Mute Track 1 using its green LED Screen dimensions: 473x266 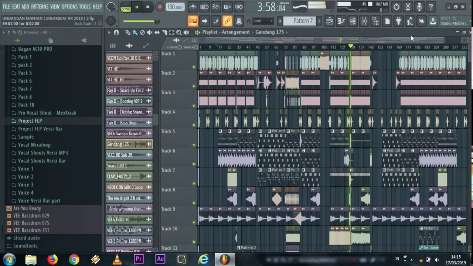[x=194, y=67]
